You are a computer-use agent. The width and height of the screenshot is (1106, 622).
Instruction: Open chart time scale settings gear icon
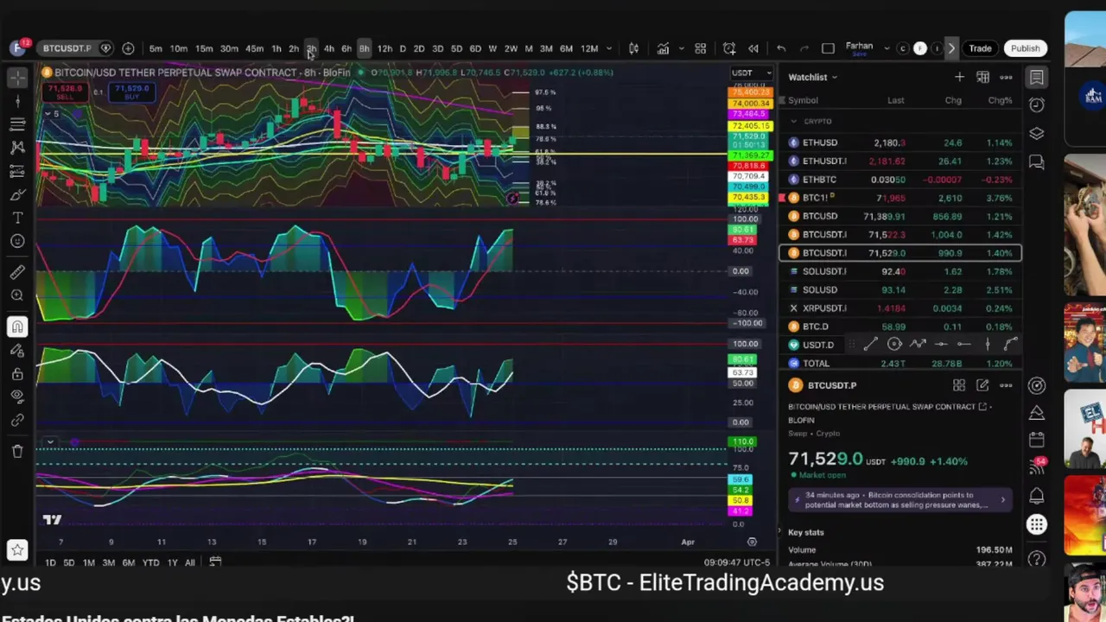coord(752,542)
